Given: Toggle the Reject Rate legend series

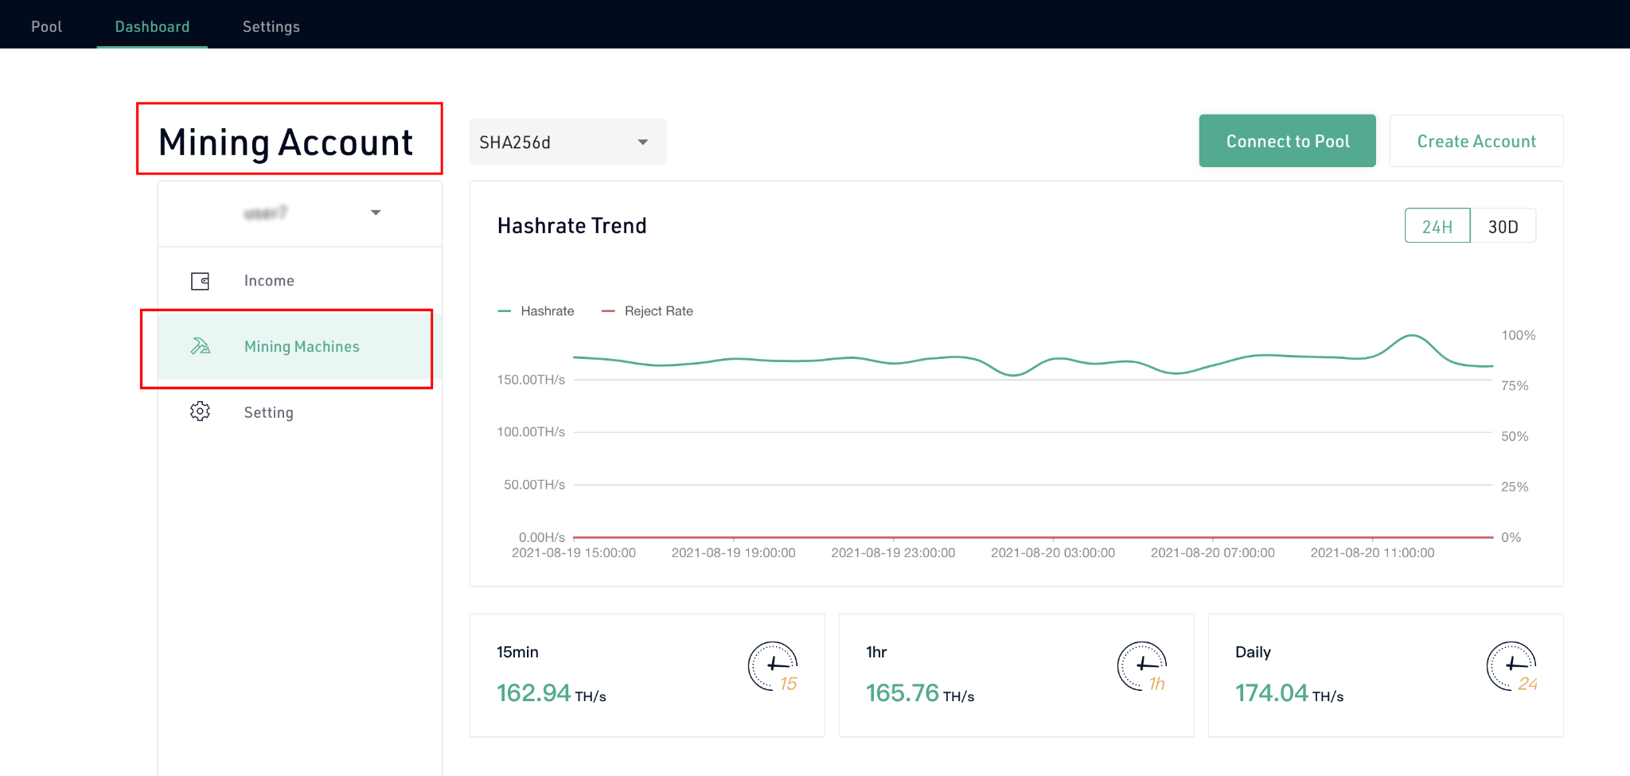Looking at the screenshot, I should point(648,311).
